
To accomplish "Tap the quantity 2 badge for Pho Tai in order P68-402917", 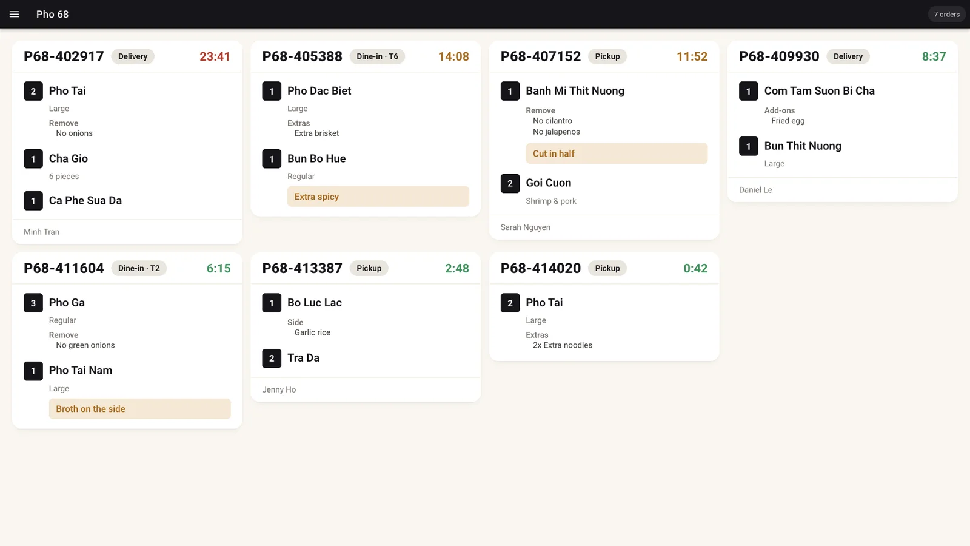I will 33,91.
